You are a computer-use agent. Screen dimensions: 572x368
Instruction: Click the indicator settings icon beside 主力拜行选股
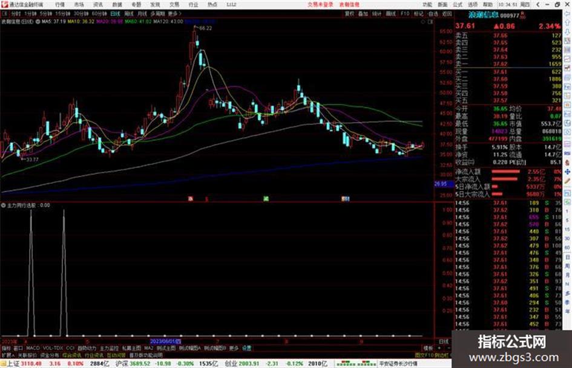coord(3,205)
